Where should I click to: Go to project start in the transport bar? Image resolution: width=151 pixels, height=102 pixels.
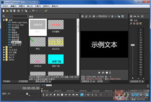tap(66, 95)
